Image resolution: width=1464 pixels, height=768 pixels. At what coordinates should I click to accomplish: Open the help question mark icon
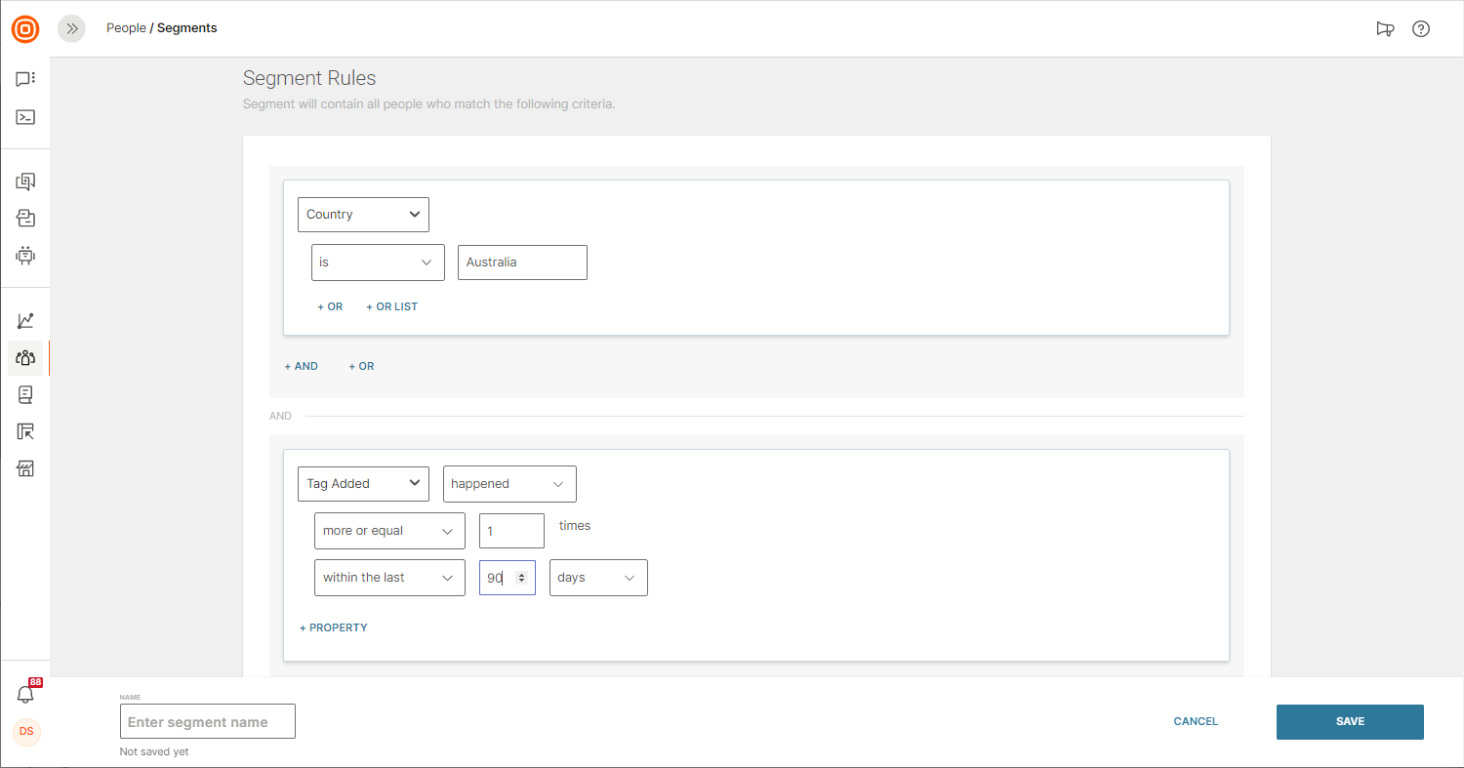tap(1421, 29)
